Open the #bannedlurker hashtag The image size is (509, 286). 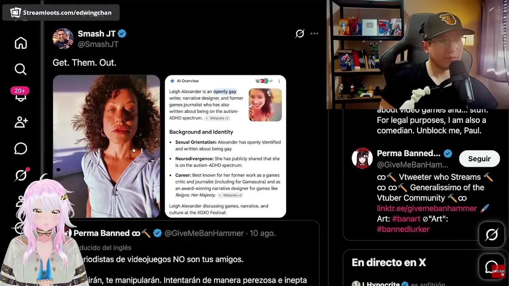pyautogui.click(x=403, y=229)
